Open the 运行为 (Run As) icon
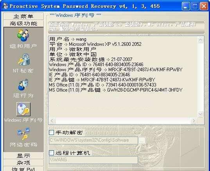Viewport: 210px width, 171px height. point(23,85)
